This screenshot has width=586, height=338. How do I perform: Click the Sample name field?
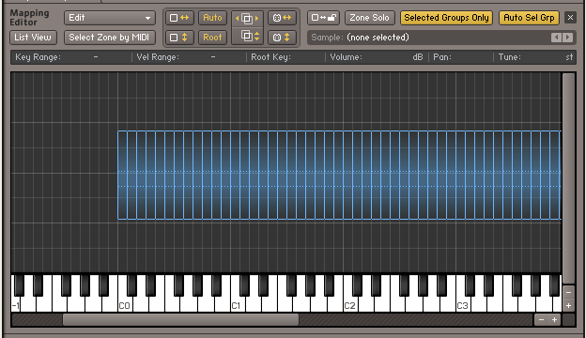coord(428,38)
